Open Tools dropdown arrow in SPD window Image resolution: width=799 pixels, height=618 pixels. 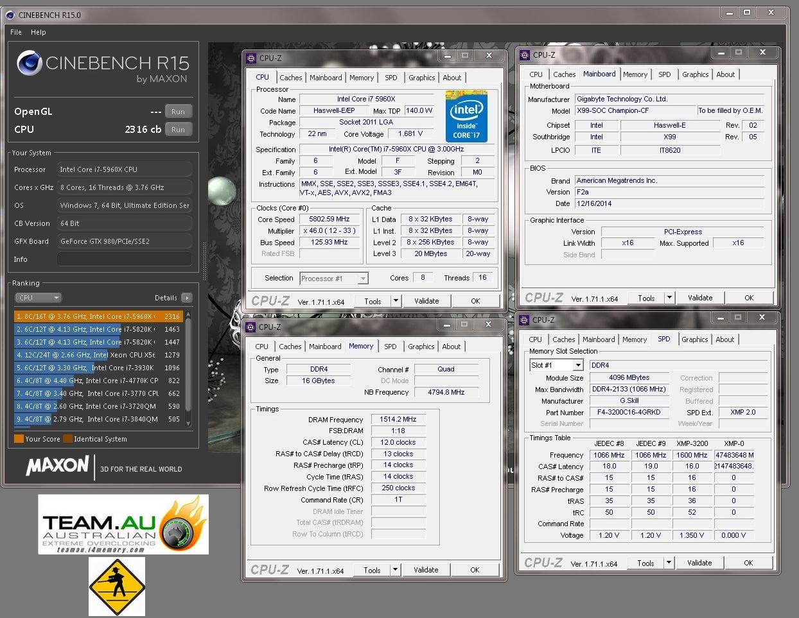click(x=669, y=563)
